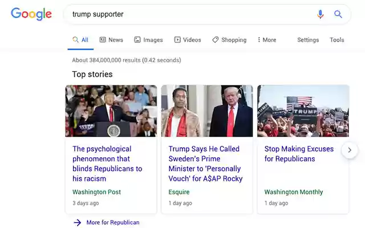Expand the More menu
The image size is (365, 228).
(267, 40)
